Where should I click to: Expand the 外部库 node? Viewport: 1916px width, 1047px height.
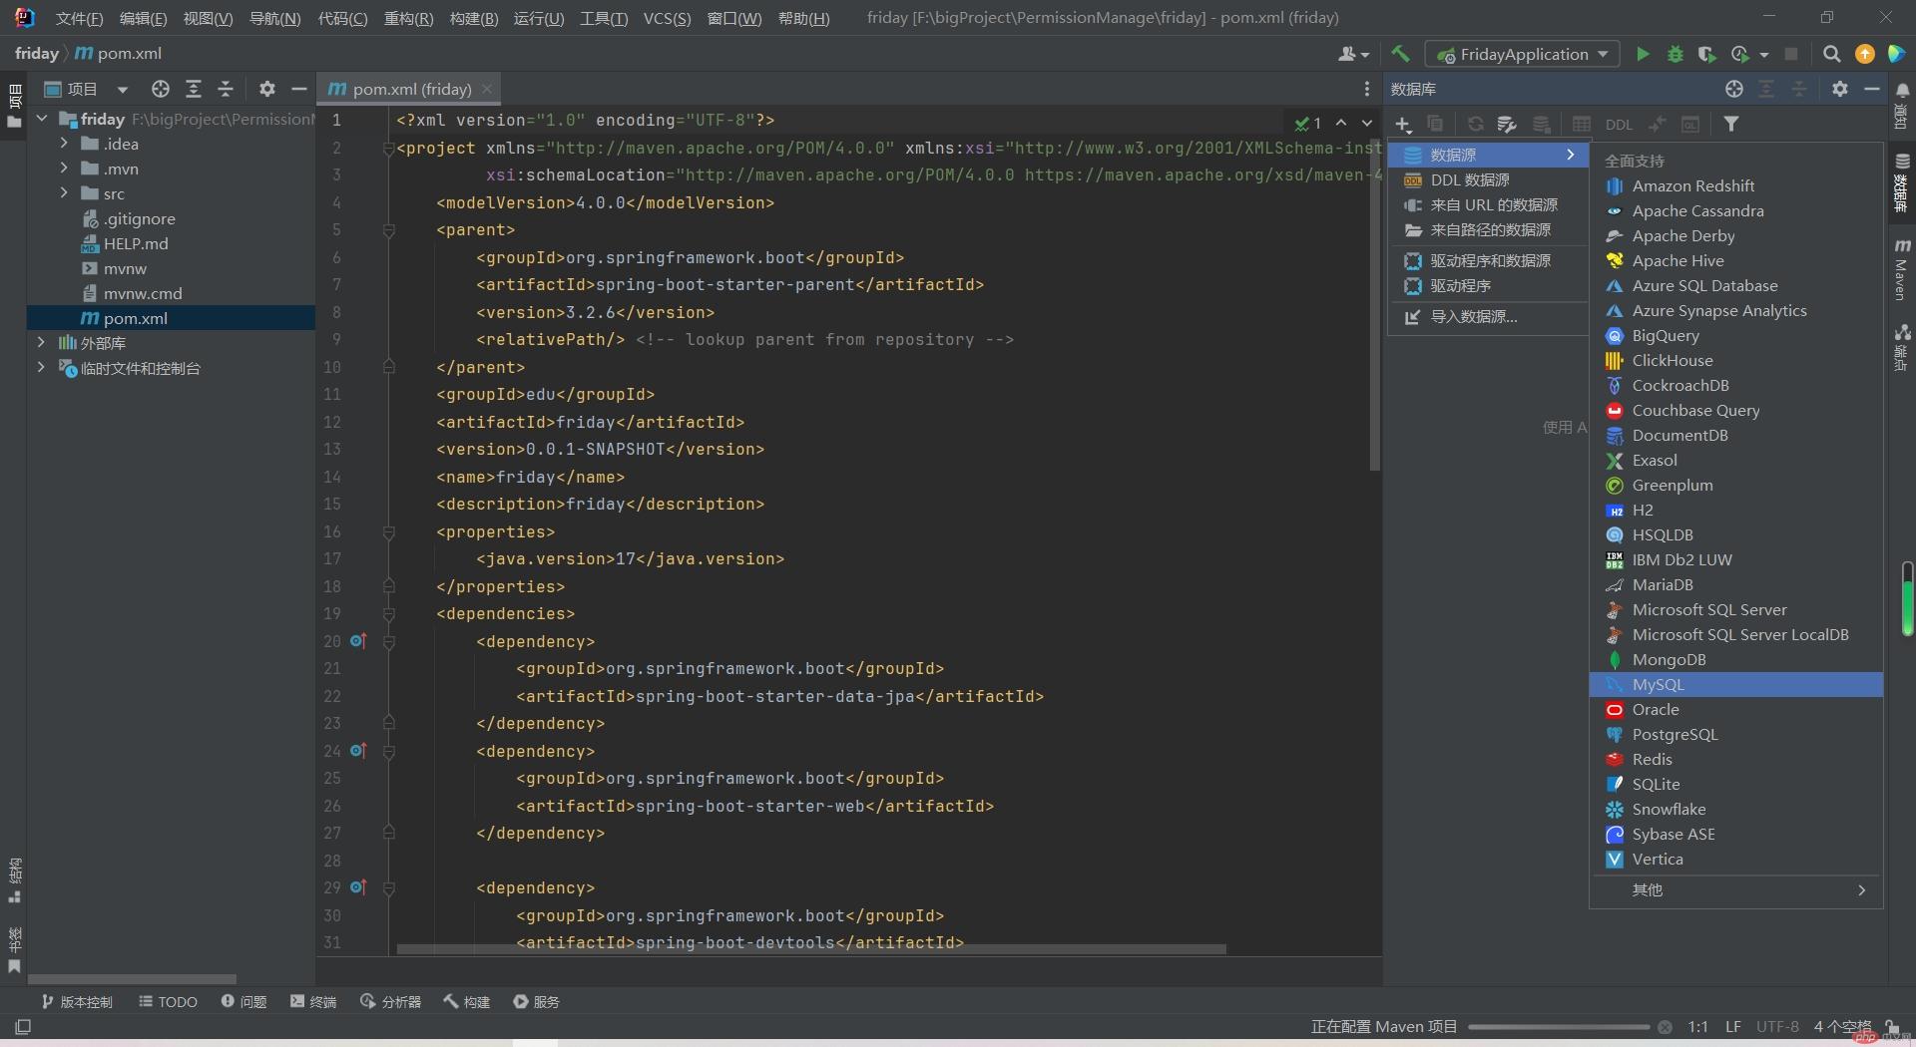[x=41, y=342]
